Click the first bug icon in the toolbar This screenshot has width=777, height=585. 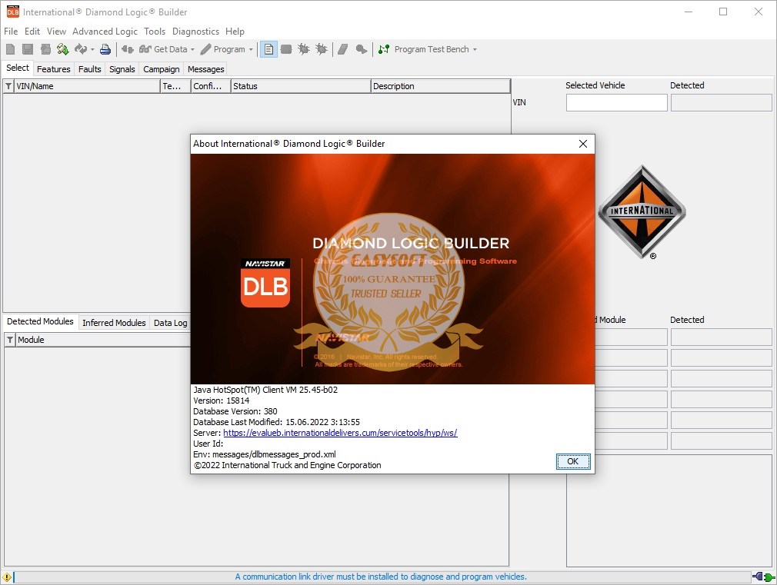point(304,49)
